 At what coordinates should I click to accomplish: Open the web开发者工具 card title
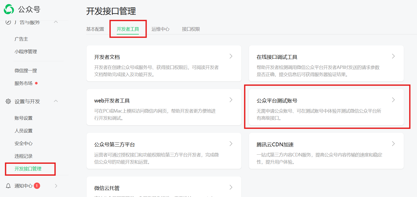112,101
